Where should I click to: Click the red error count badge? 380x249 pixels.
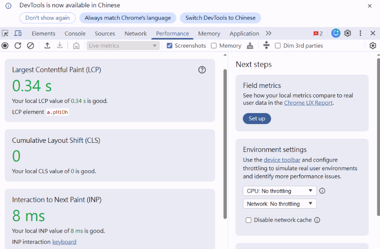318,33
